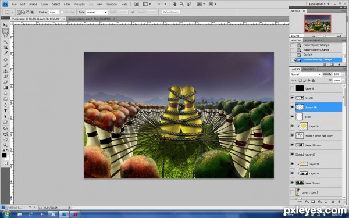
Task: Select the Gradient tool
Action: pyautogui.click(x=5, y=88)
